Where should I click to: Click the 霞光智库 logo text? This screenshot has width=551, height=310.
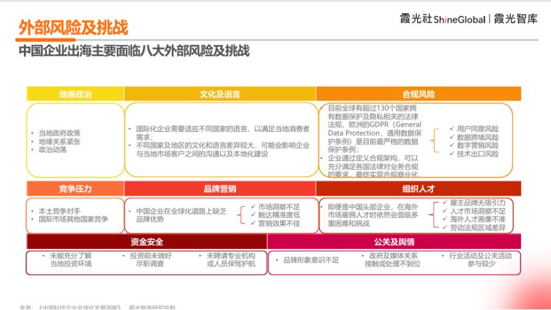[515, 19]
